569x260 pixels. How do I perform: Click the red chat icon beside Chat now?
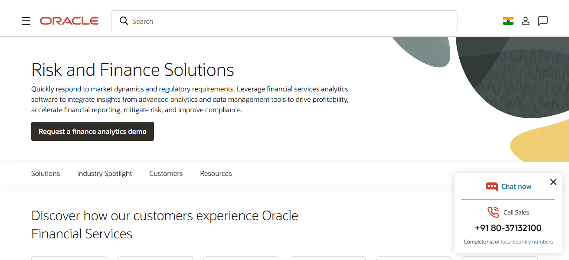pyautogui.click(x=492, y=186)
